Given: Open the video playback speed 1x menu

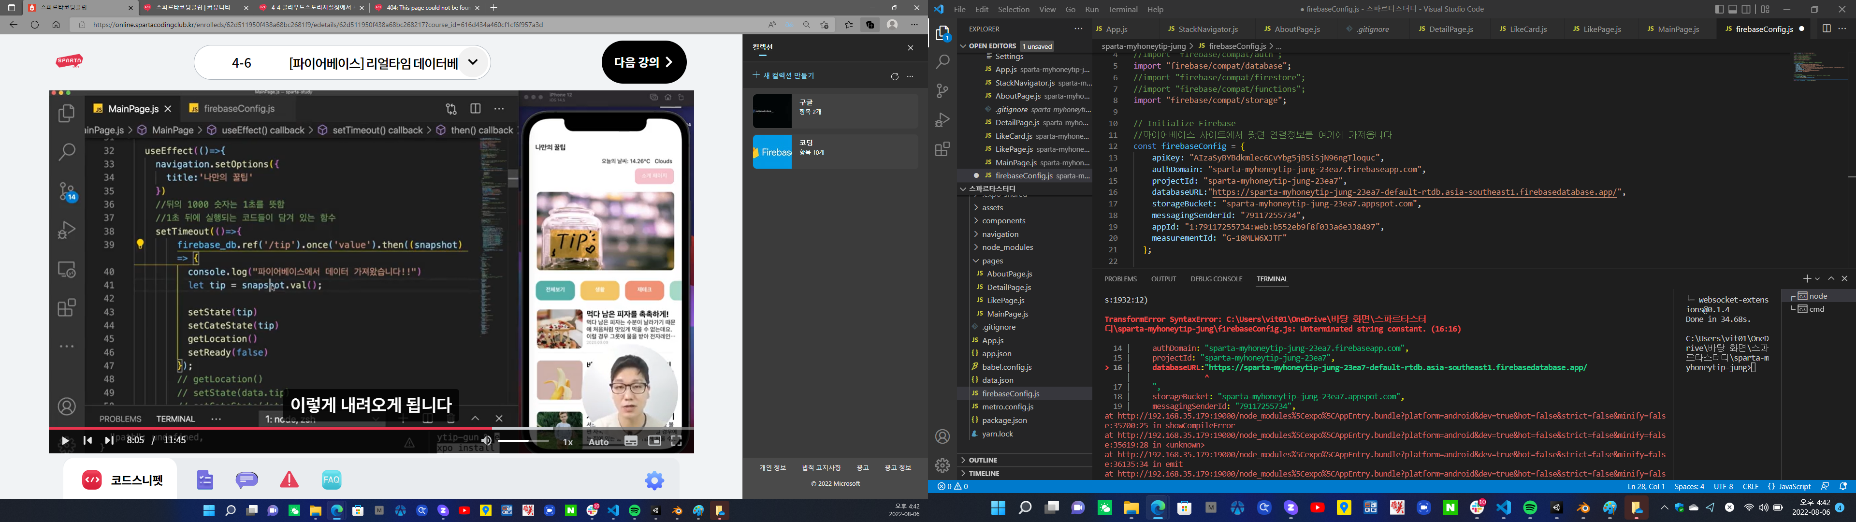Looking at the screenshot, I should pyautogui.click(x=568, y=442).
